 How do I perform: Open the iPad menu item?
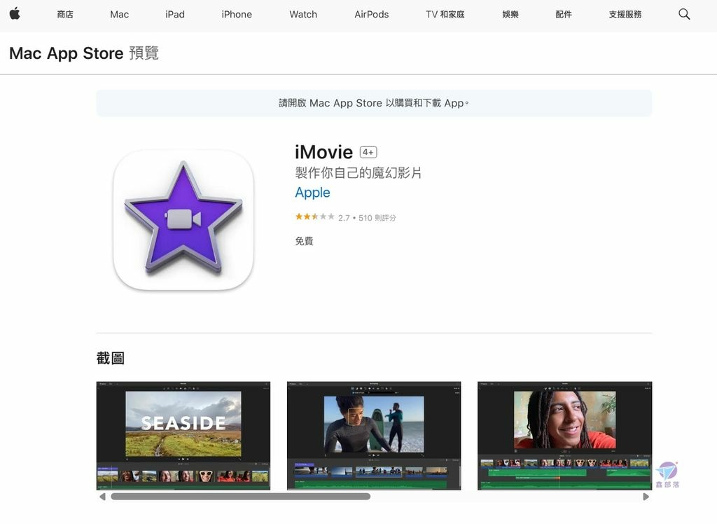coord(175,14)
